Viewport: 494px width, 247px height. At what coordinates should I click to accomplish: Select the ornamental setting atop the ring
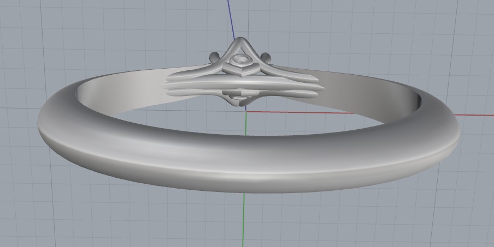coord(242,73)
